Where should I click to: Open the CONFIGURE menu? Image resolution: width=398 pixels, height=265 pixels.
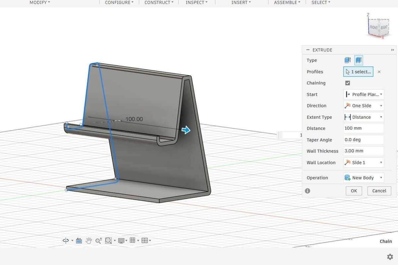click(x=119, y=2)
